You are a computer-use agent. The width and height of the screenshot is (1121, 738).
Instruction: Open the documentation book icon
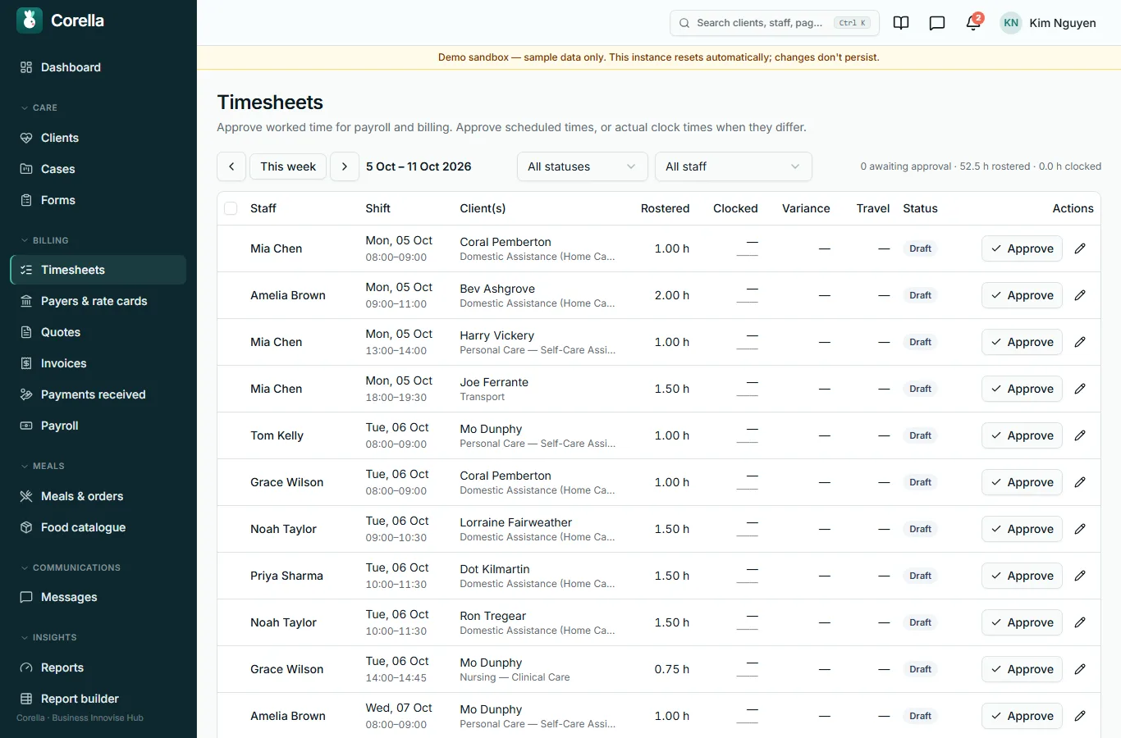pos(901,23)
